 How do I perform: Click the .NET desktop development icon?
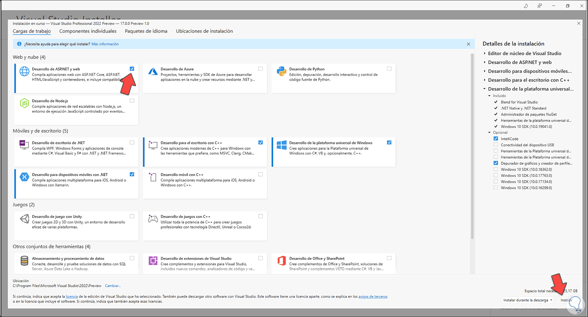[24, 145]
